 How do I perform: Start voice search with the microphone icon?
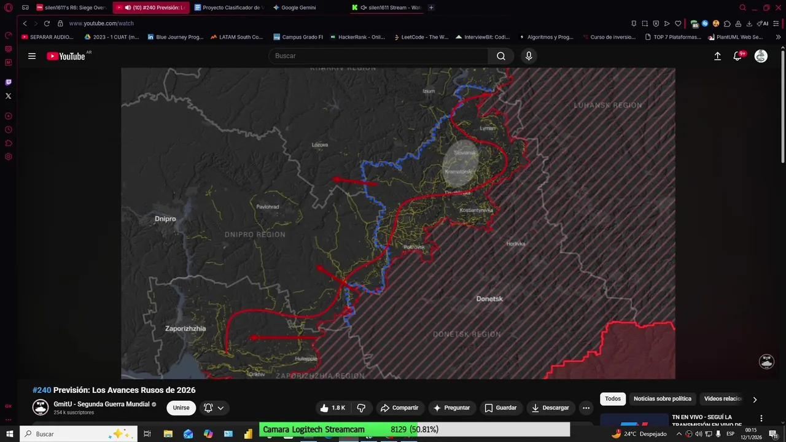point(529,56)
